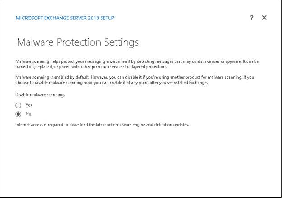
Task: Click the "Disable malware scanning." prompt text
Action: (x=40, y=95)
